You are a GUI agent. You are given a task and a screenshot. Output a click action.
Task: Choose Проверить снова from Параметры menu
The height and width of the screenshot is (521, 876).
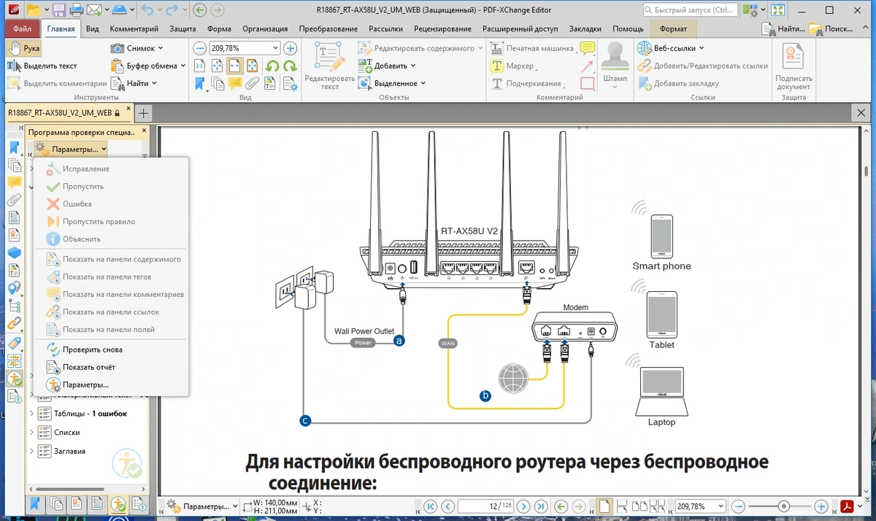pyautogui.click(x=111, y=350)
